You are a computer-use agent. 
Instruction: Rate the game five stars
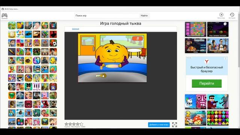pos(81,124)
